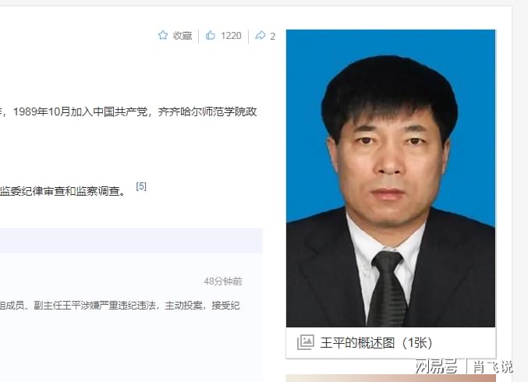Click the partial image strip below album
Screen dimensions: 528x382
(x=391, y=378)
